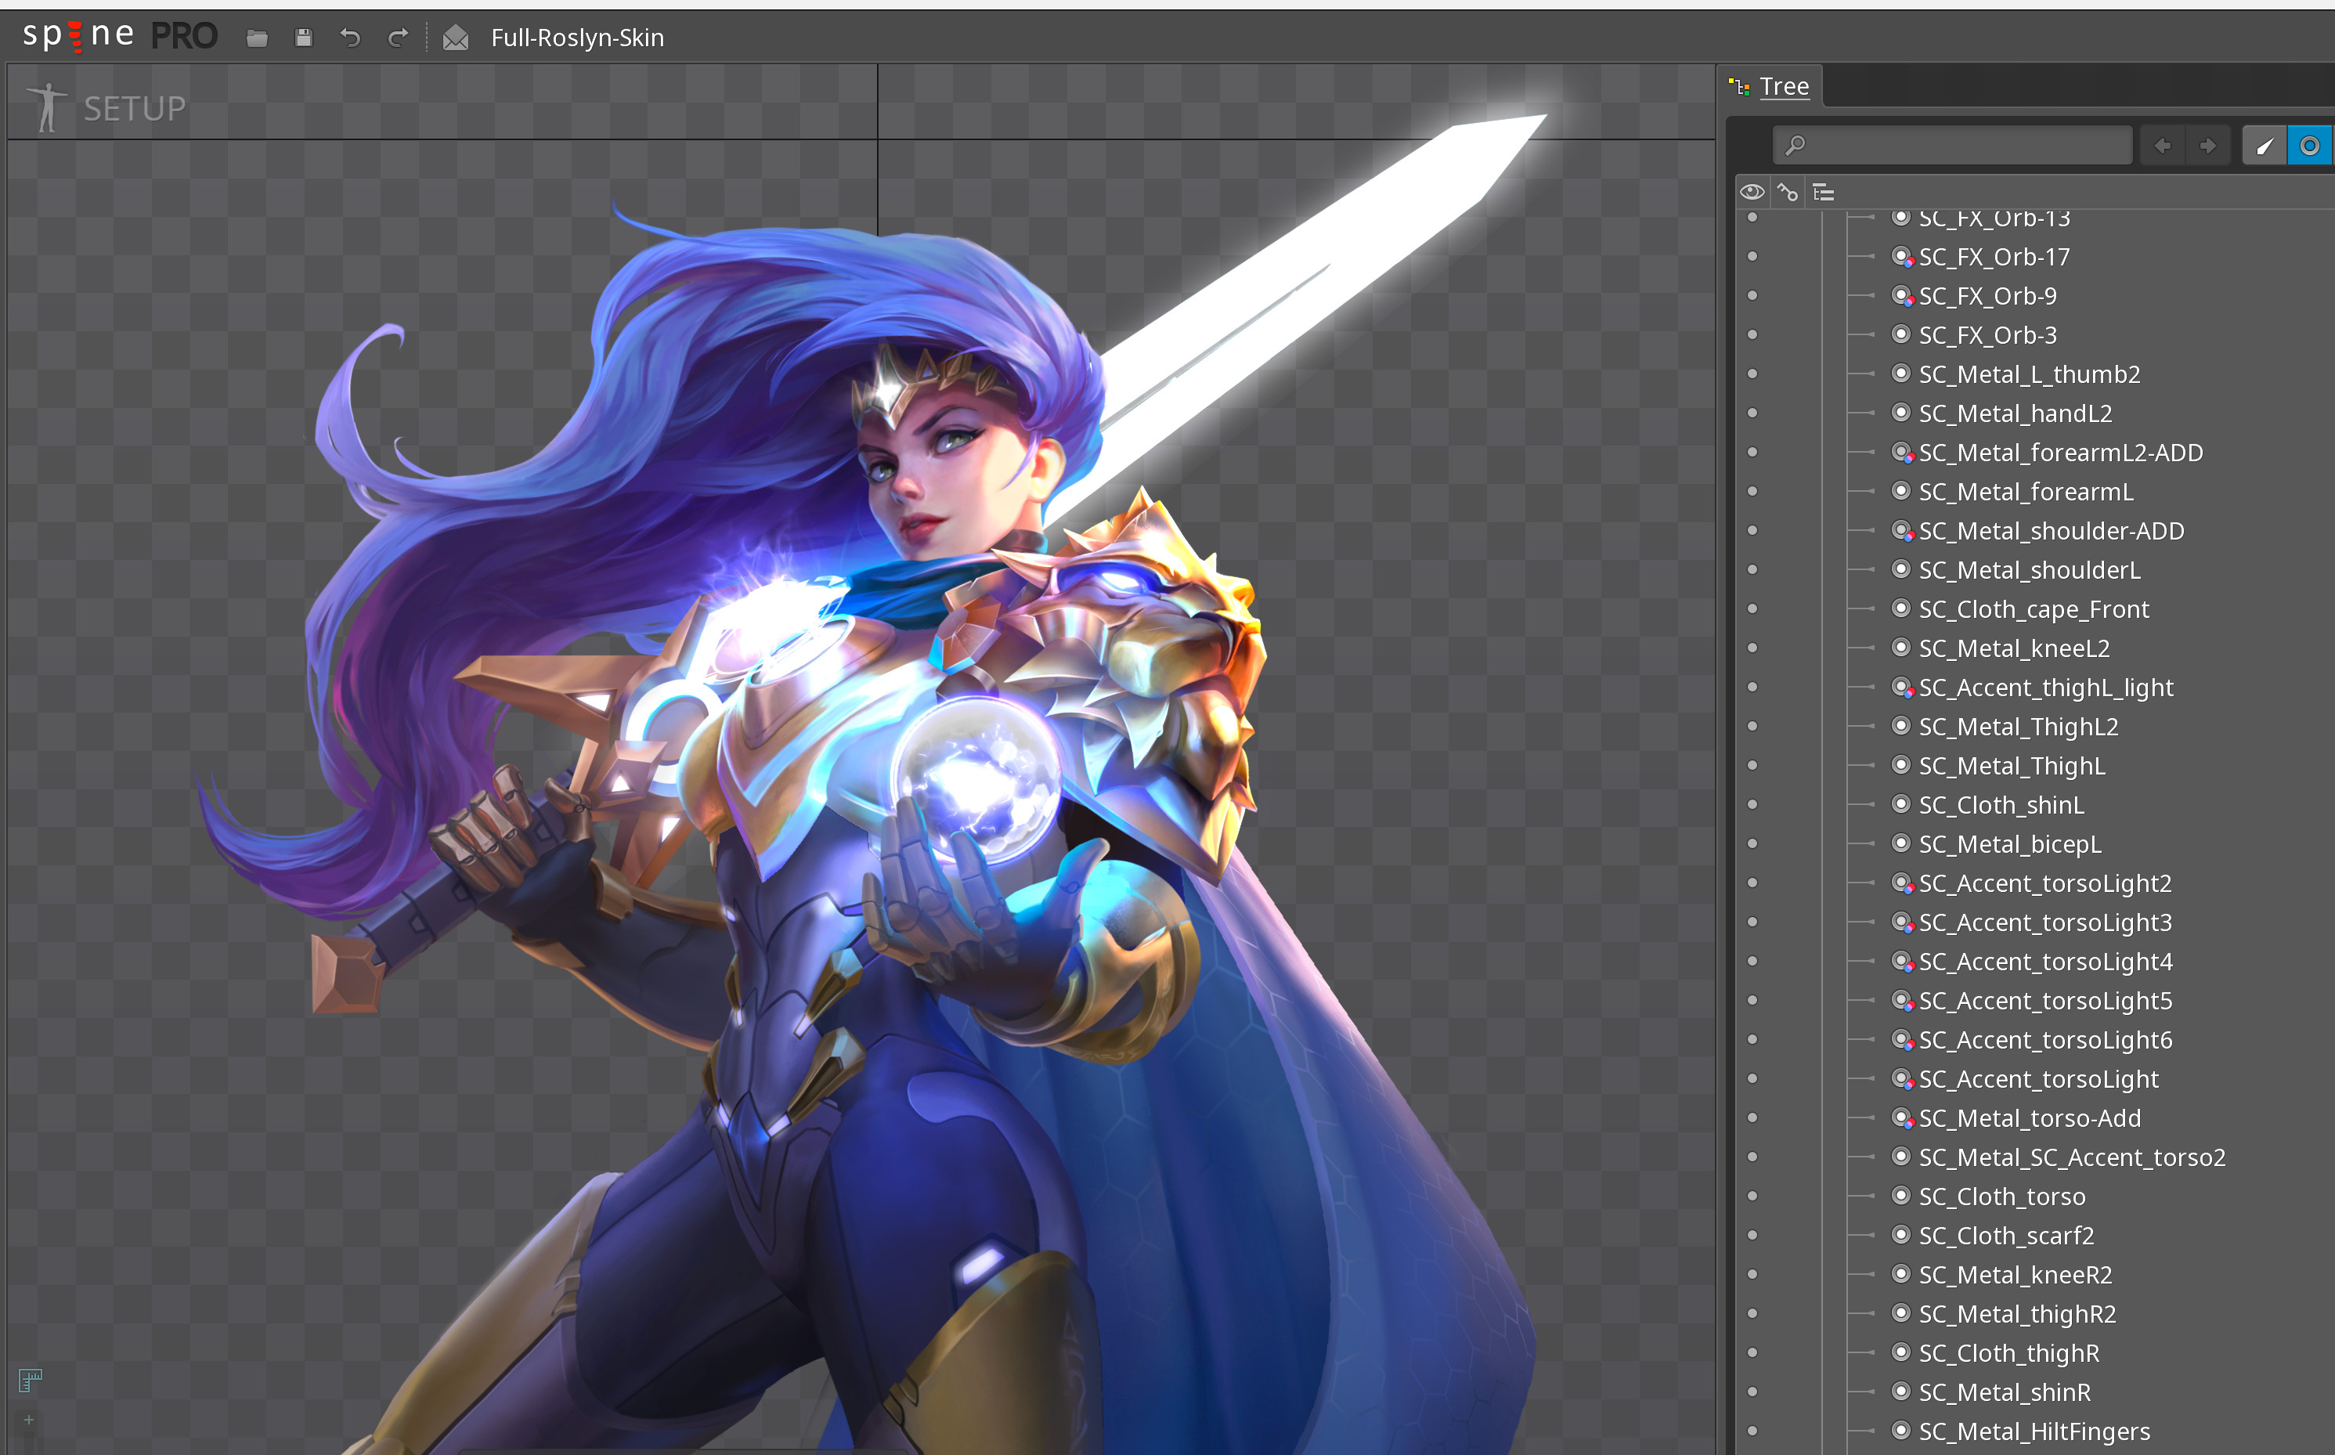Screen dimensions: 2335x1455
Task: Click the eye column header in the Tree
Action: [1753, 192]
